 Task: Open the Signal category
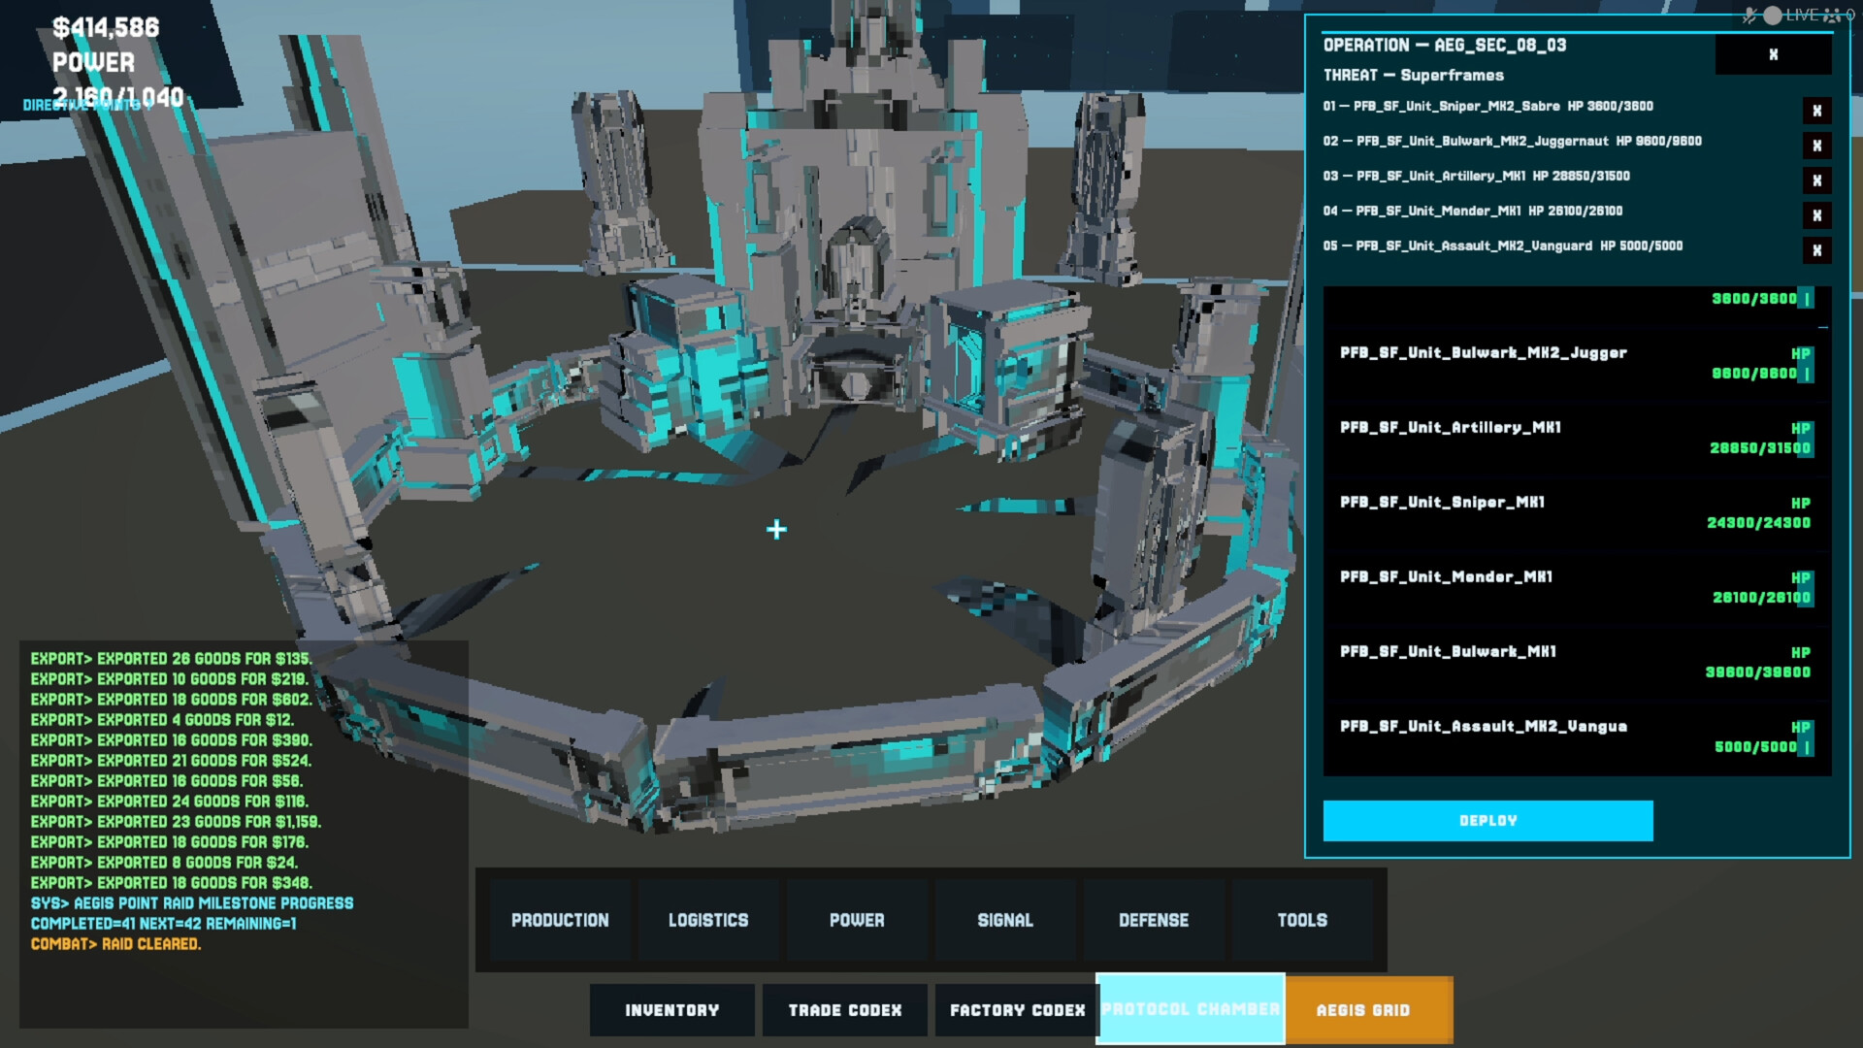click(x=1005, y=920)
